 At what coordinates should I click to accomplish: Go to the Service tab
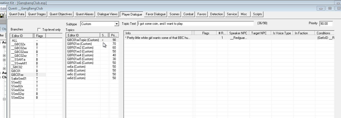232,14
